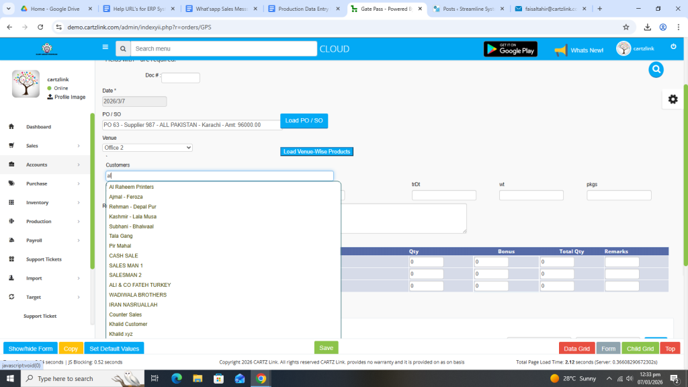The height and width of the screenshot is (387, 688).
Task: Click the Load PO / SO button
Action: pos(304,121)
